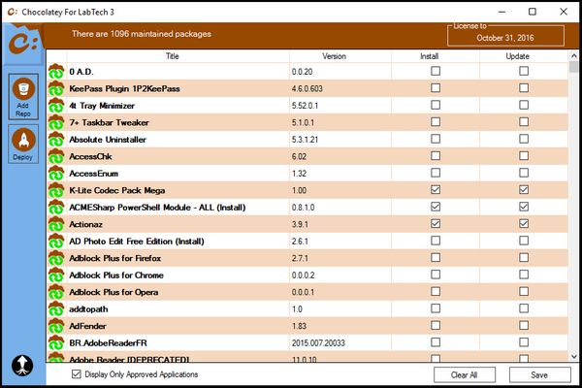Uncheck the Actionaz Install checkbox

[436, 223]
